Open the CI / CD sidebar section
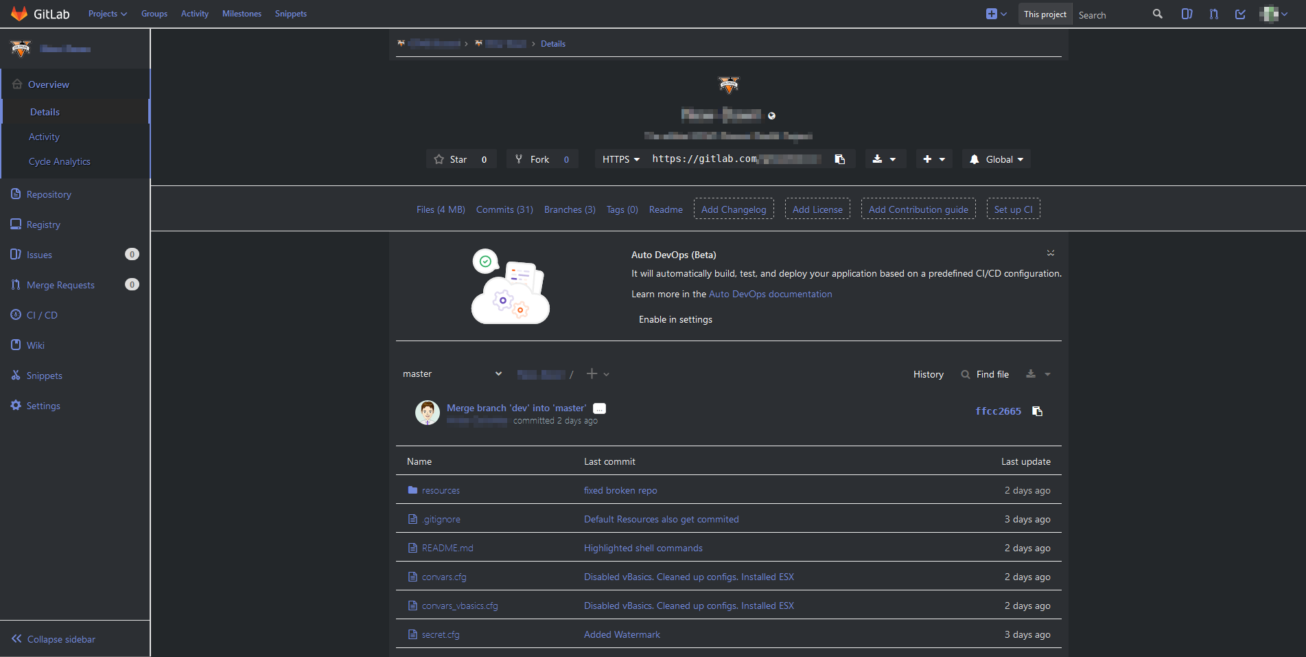Image resolution: width=1306 pixels, height=657 pixels. pyautogui.click(x=41, y=314)
